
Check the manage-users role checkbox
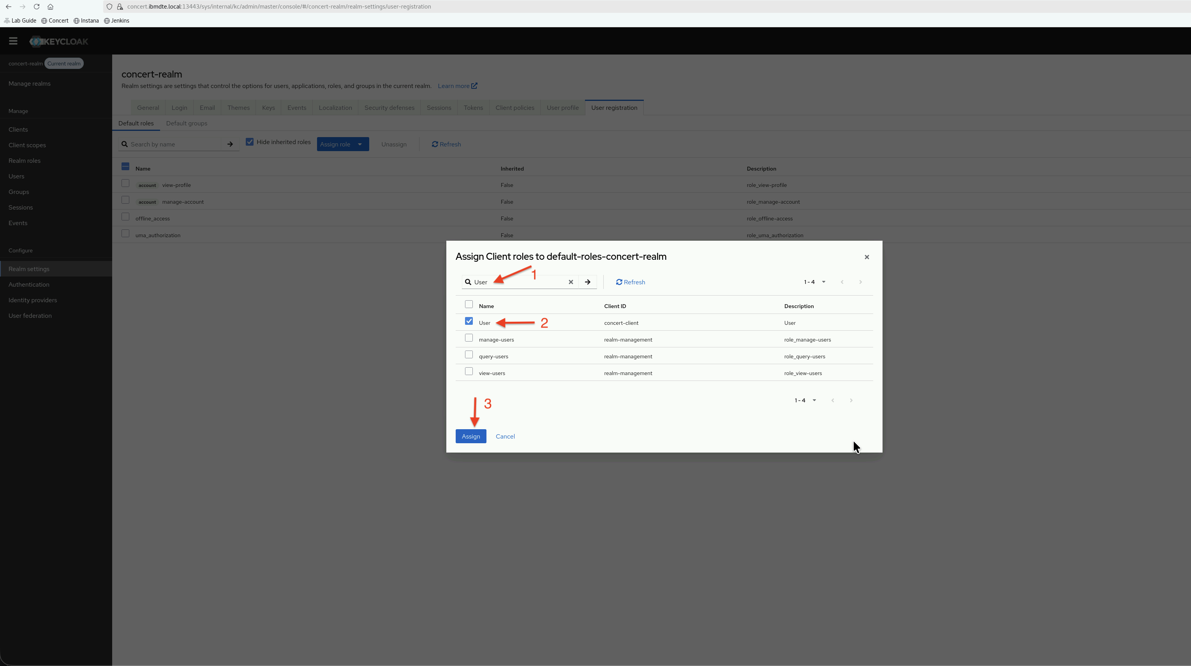pyautogui.click(x=469, y=338)
